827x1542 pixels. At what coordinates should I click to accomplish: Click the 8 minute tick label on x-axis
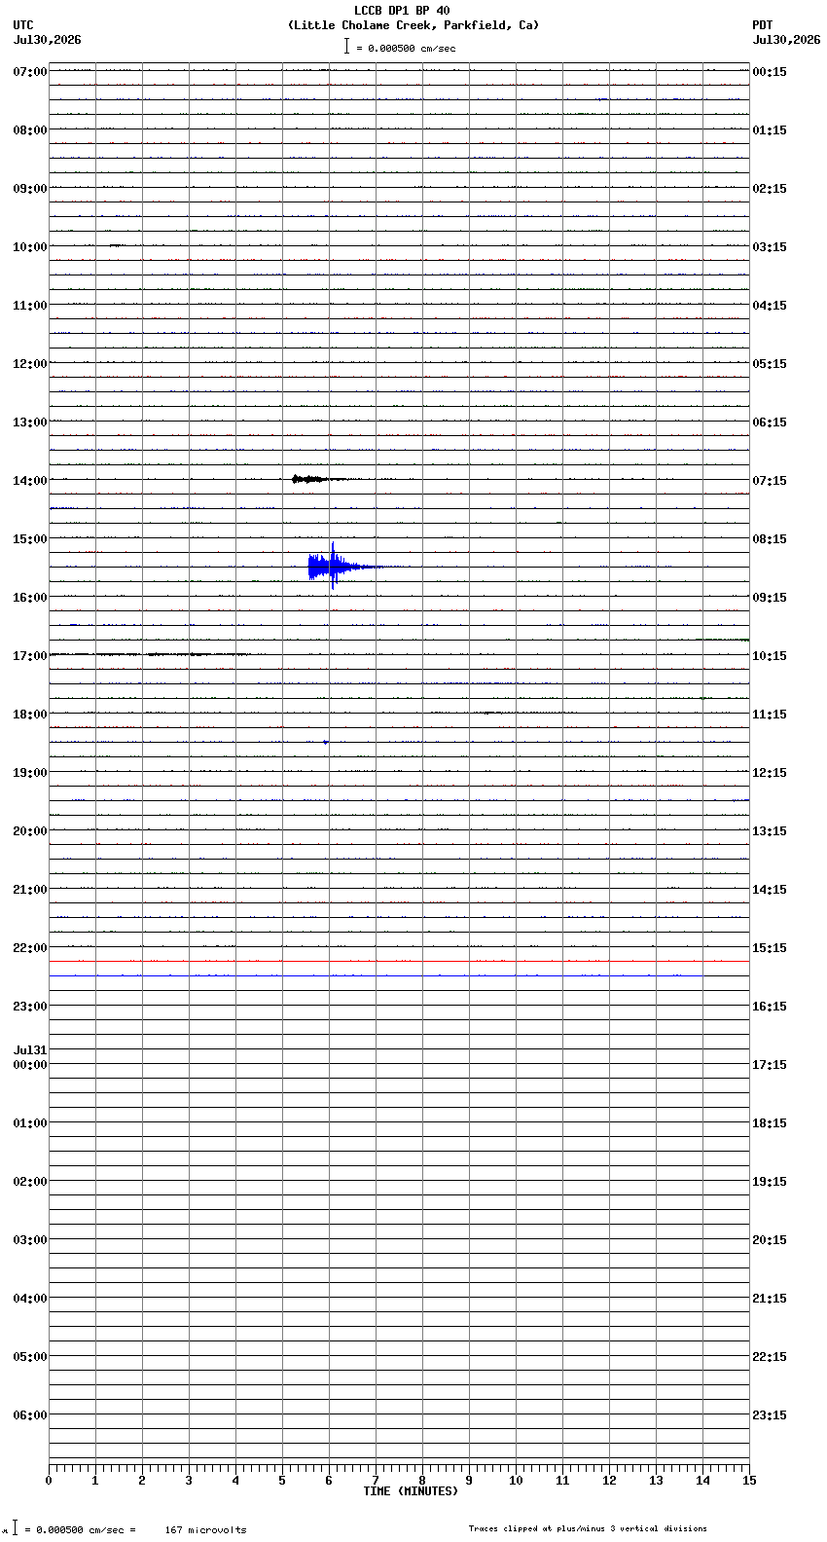(x=422, y=1481)
